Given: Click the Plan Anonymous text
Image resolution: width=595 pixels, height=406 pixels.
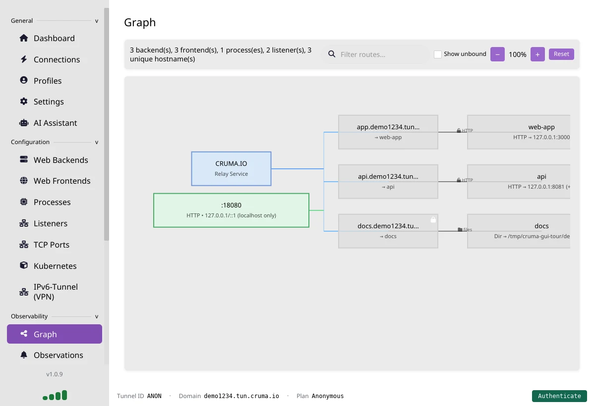Looking at the screenshot, I should (x=320, y=396).
